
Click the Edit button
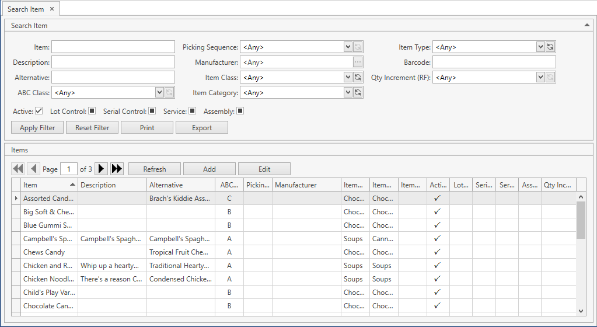point(264,169)
